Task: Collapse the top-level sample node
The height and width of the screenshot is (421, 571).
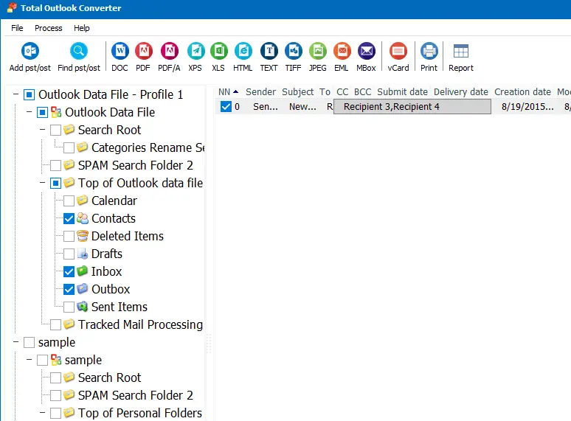Action: coord(15,342)
